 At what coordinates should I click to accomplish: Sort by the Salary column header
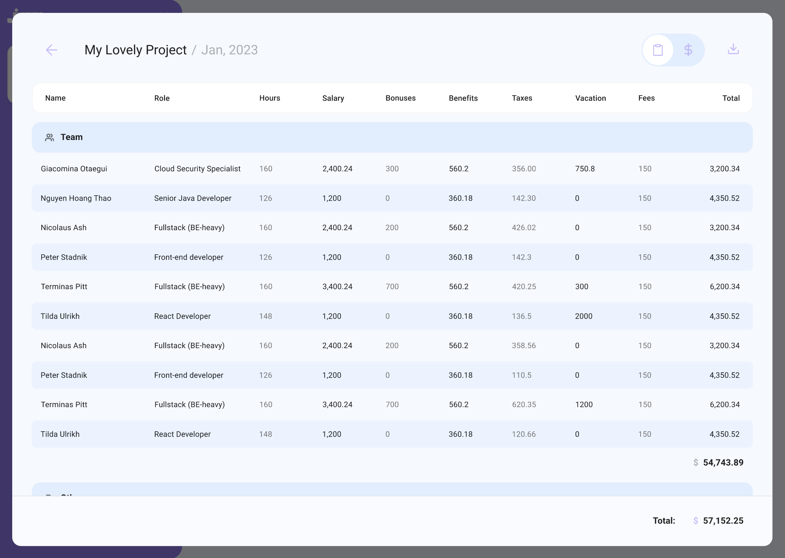point(333,98)
